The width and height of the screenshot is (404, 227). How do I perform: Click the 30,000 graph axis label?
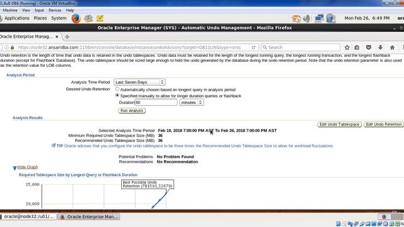click(32, 204)
